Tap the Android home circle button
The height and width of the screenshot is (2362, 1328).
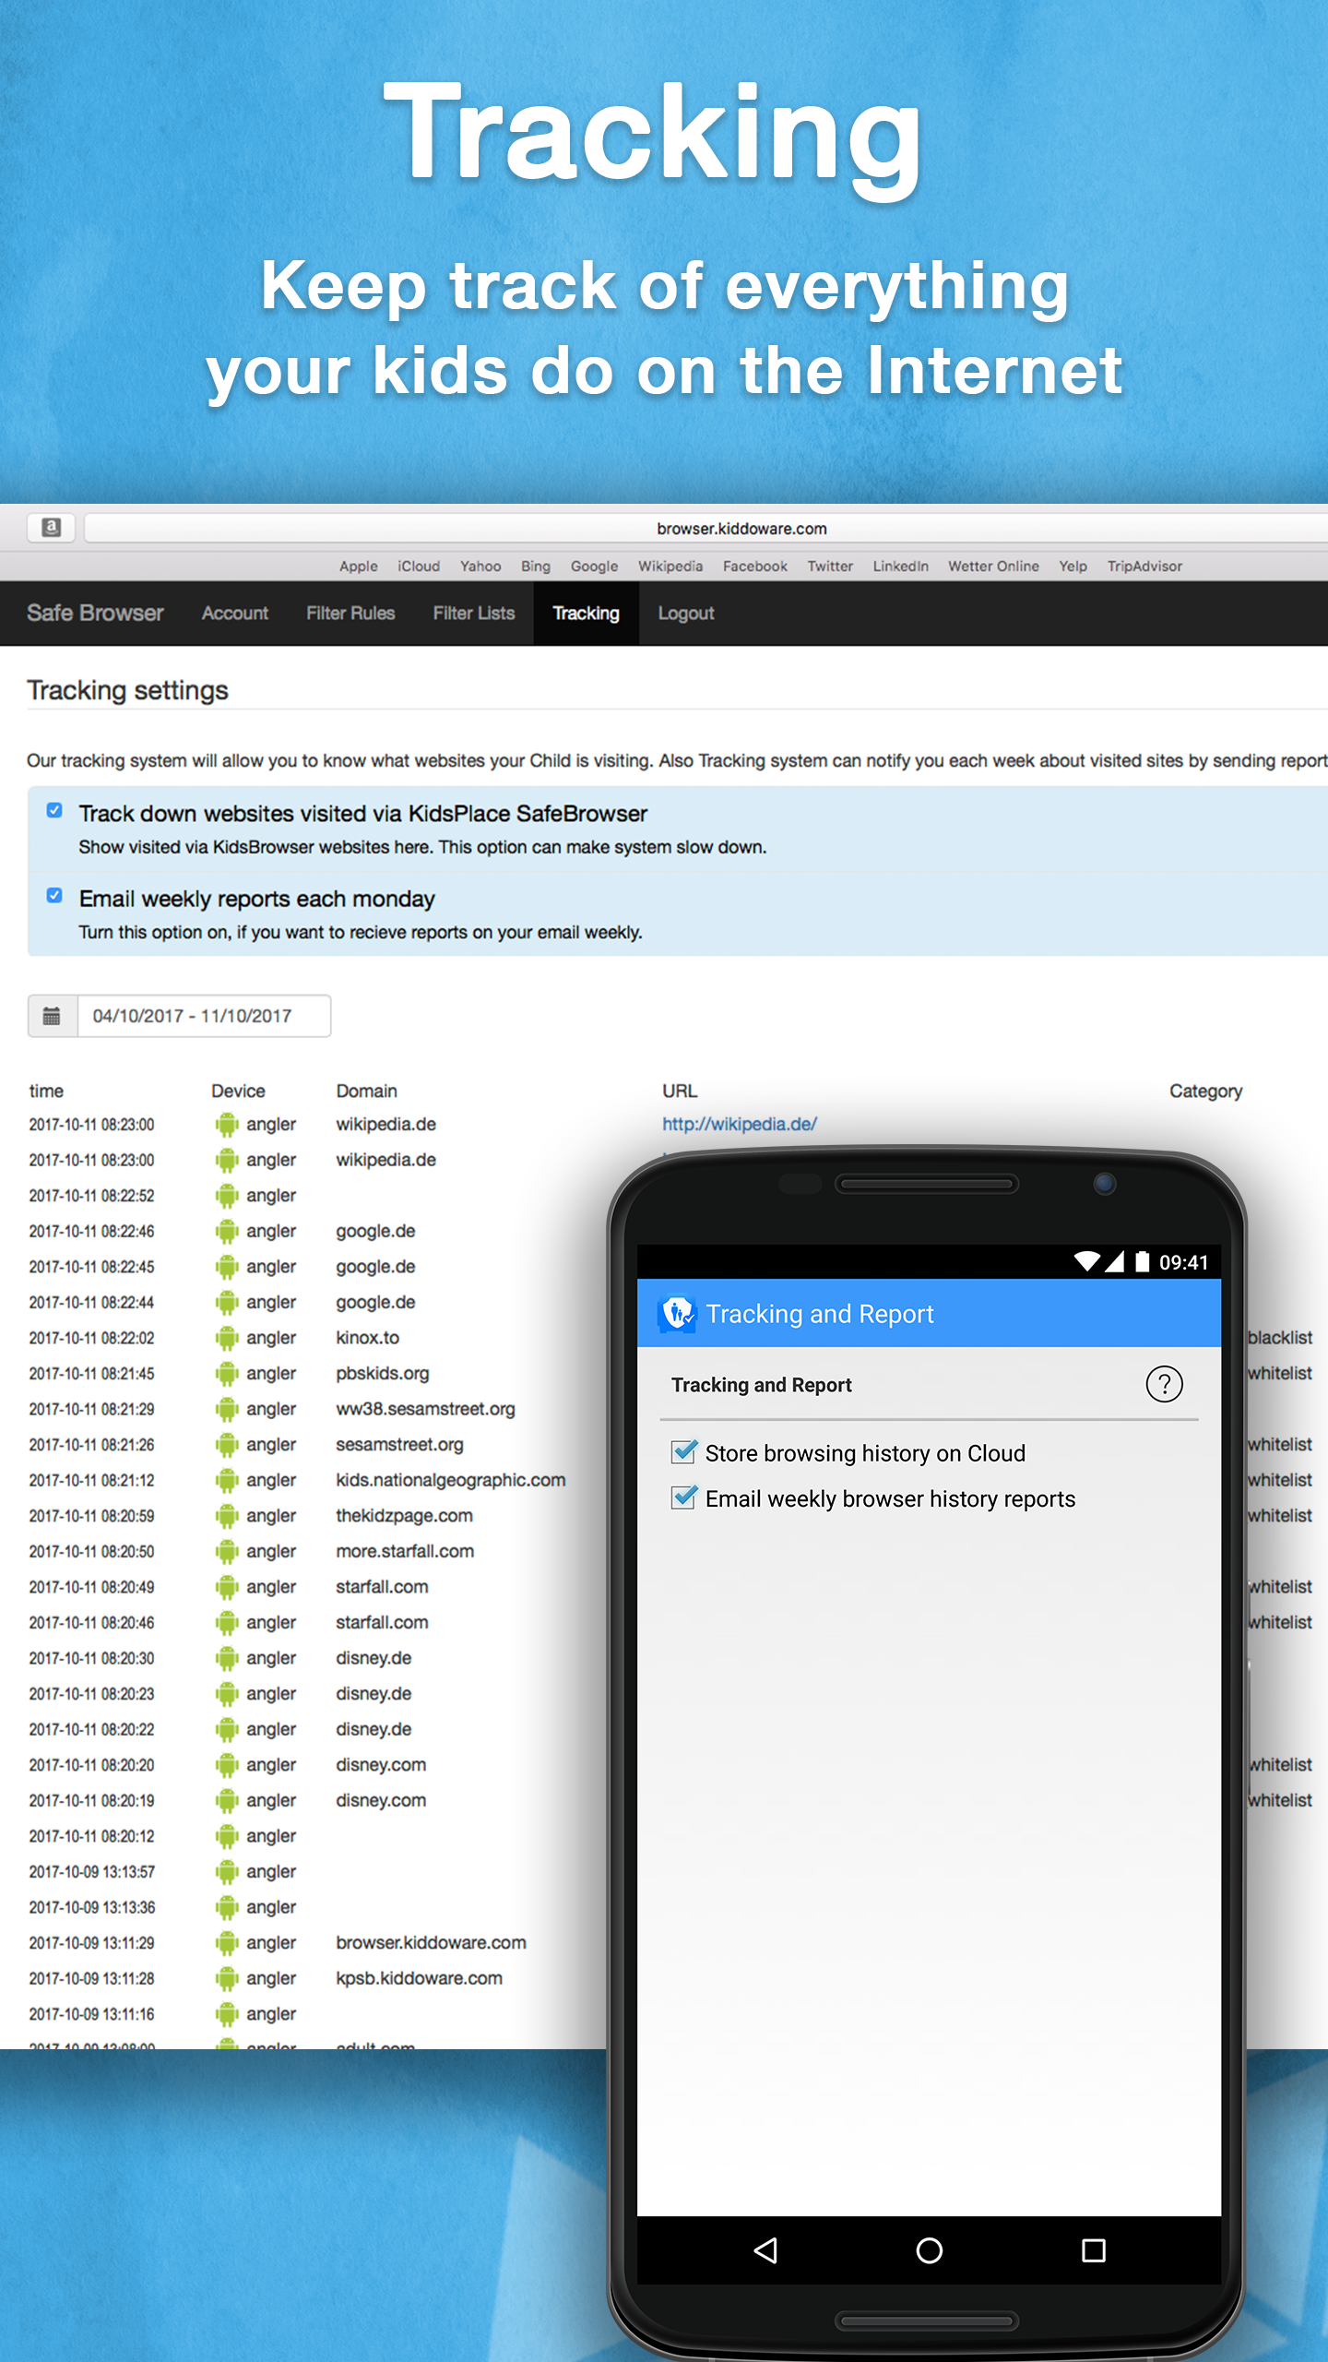click(929, 2251)
